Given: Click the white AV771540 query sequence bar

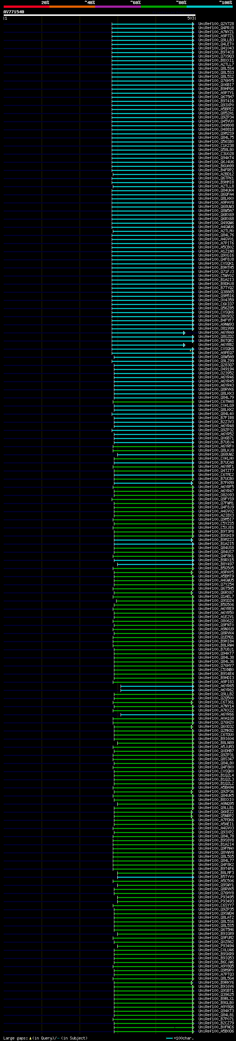Looking at the screenshot, I should [x=100, y=16].
